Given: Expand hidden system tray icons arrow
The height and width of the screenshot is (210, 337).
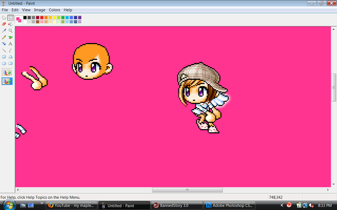Looking at the screenshot, I should click(x=282, y=205).
